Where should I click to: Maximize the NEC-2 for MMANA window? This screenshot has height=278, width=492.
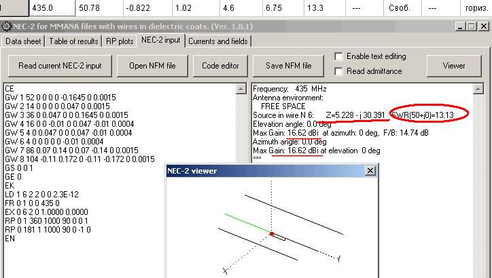[472, 26]
